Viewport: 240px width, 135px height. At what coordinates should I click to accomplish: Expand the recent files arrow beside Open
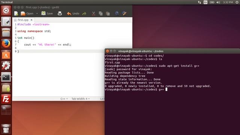(x=37, y=13)
